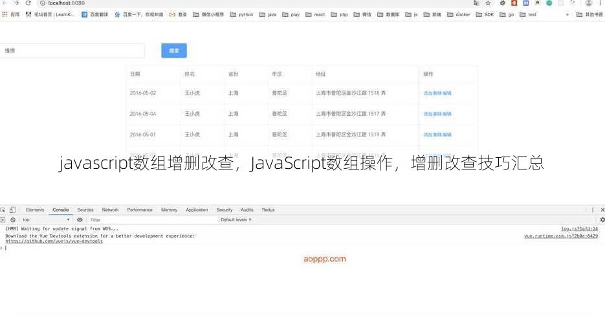Screen dimensions: 605x317
Task: Switch to the Console tab
Action: click(x=61, y=210)
